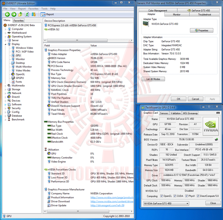The width and height of the screenshot is (223, 220).
Task: Switch to the Monitor tab in Properties dialog
Action: tap(177, 15)
